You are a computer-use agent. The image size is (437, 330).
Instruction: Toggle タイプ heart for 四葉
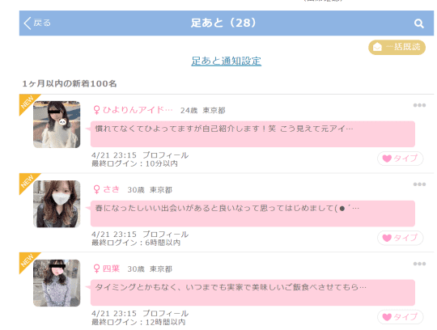point(401,317)
